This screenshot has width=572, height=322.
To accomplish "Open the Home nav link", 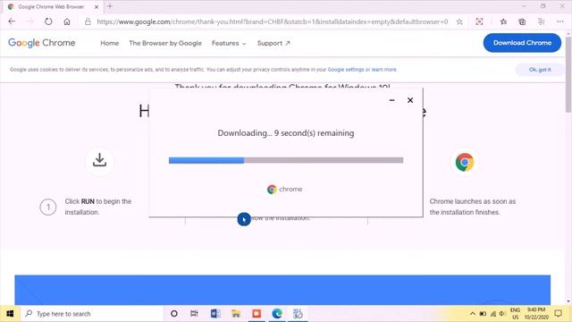I will (109, 43).
